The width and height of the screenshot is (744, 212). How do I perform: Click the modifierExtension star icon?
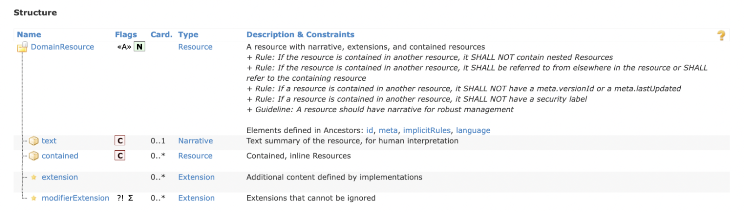click(34, 198)
